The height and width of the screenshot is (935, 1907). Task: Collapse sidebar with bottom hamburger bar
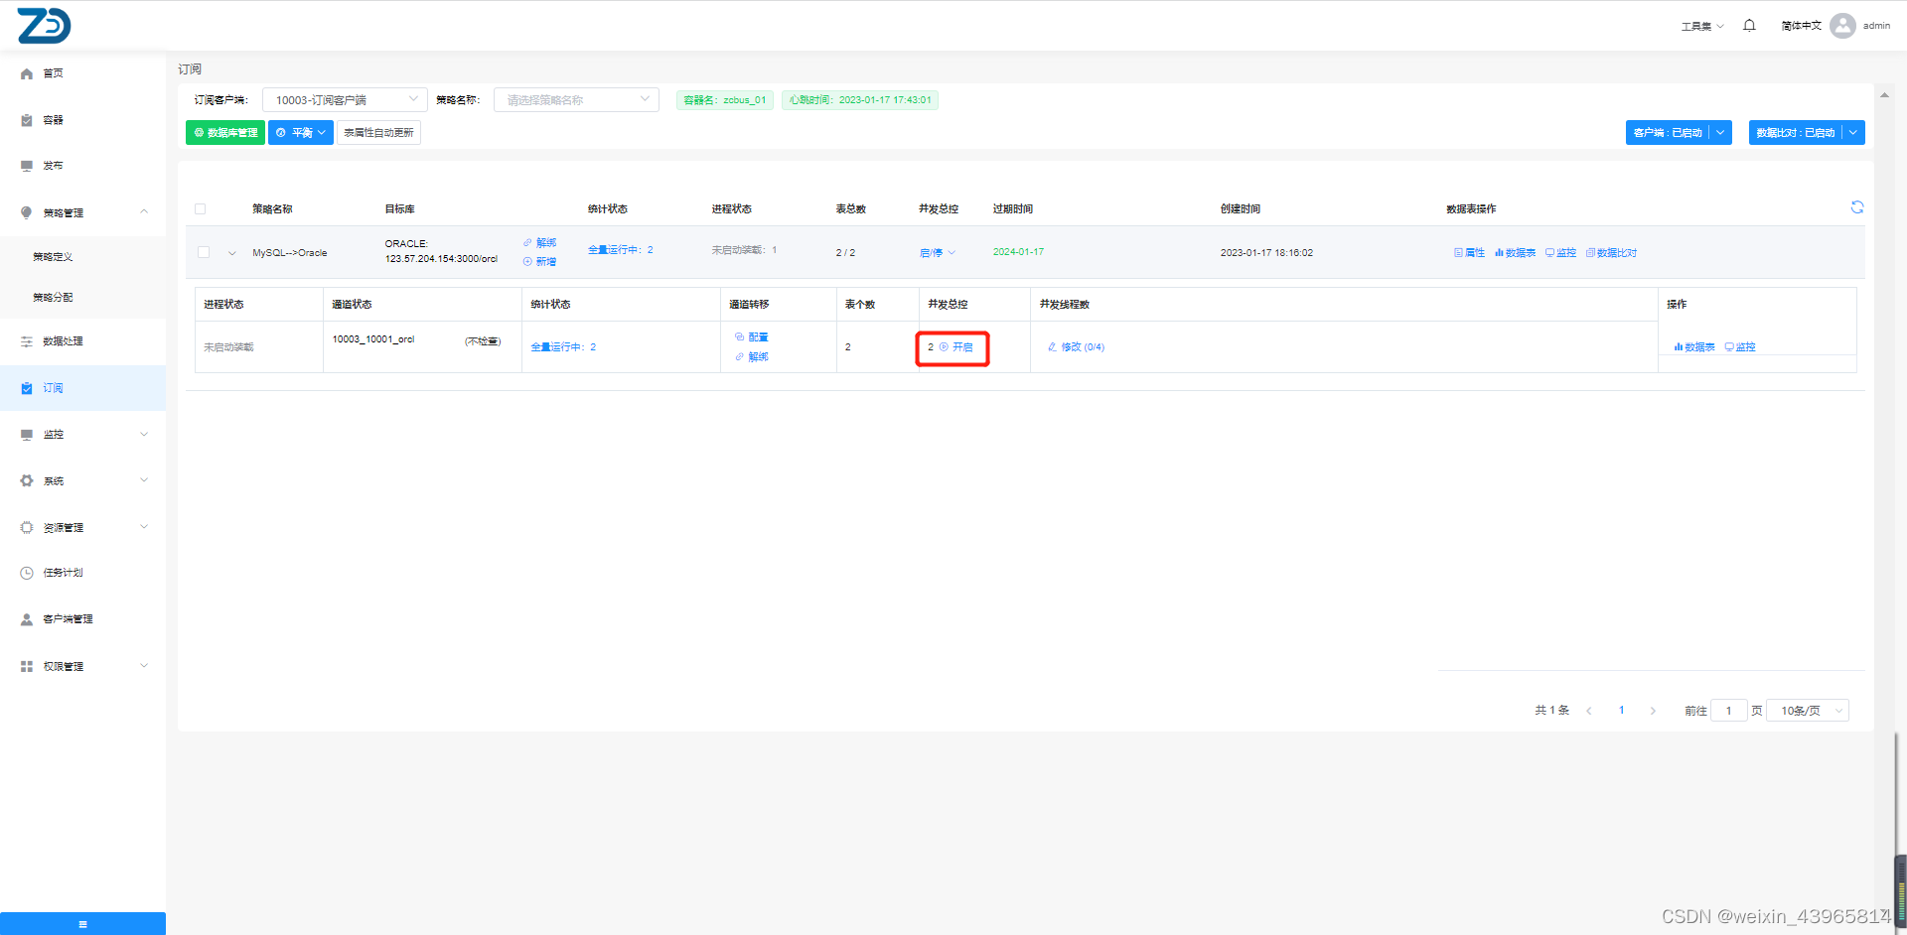pyautogui.click(x=82, y=923)
